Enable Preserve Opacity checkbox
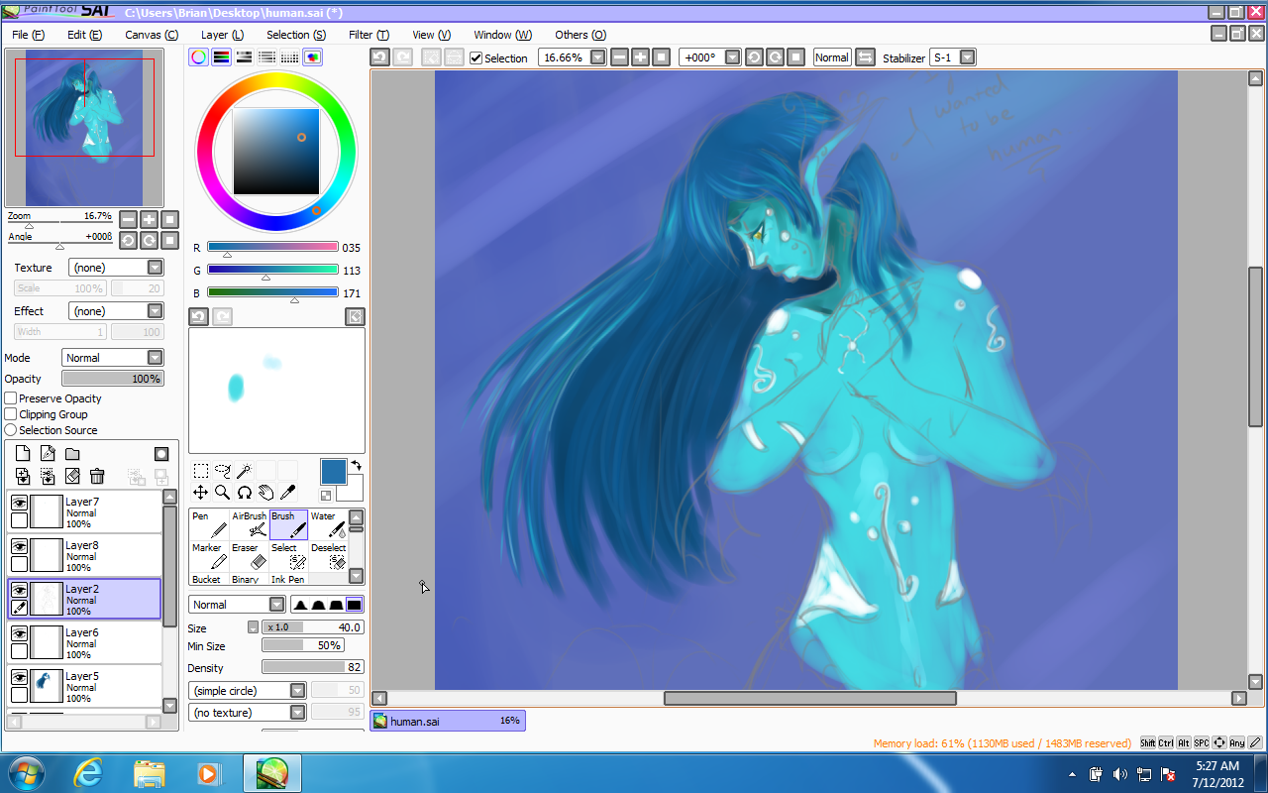Image resolution: width=1268 pixels, height=793 pixels. (x=11, y=398)
